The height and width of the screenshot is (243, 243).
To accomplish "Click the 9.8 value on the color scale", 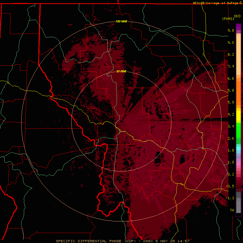I will point(231,30).
